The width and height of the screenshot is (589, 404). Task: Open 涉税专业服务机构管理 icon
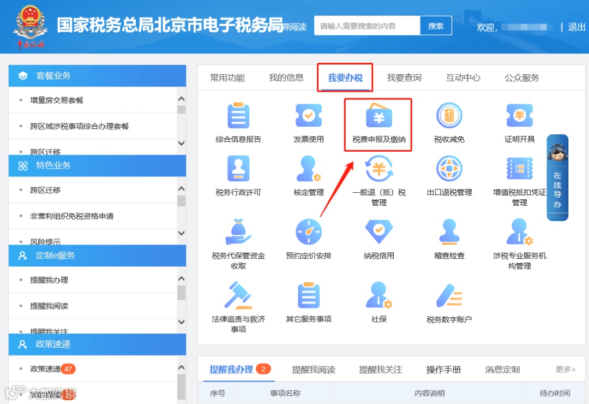520,231
